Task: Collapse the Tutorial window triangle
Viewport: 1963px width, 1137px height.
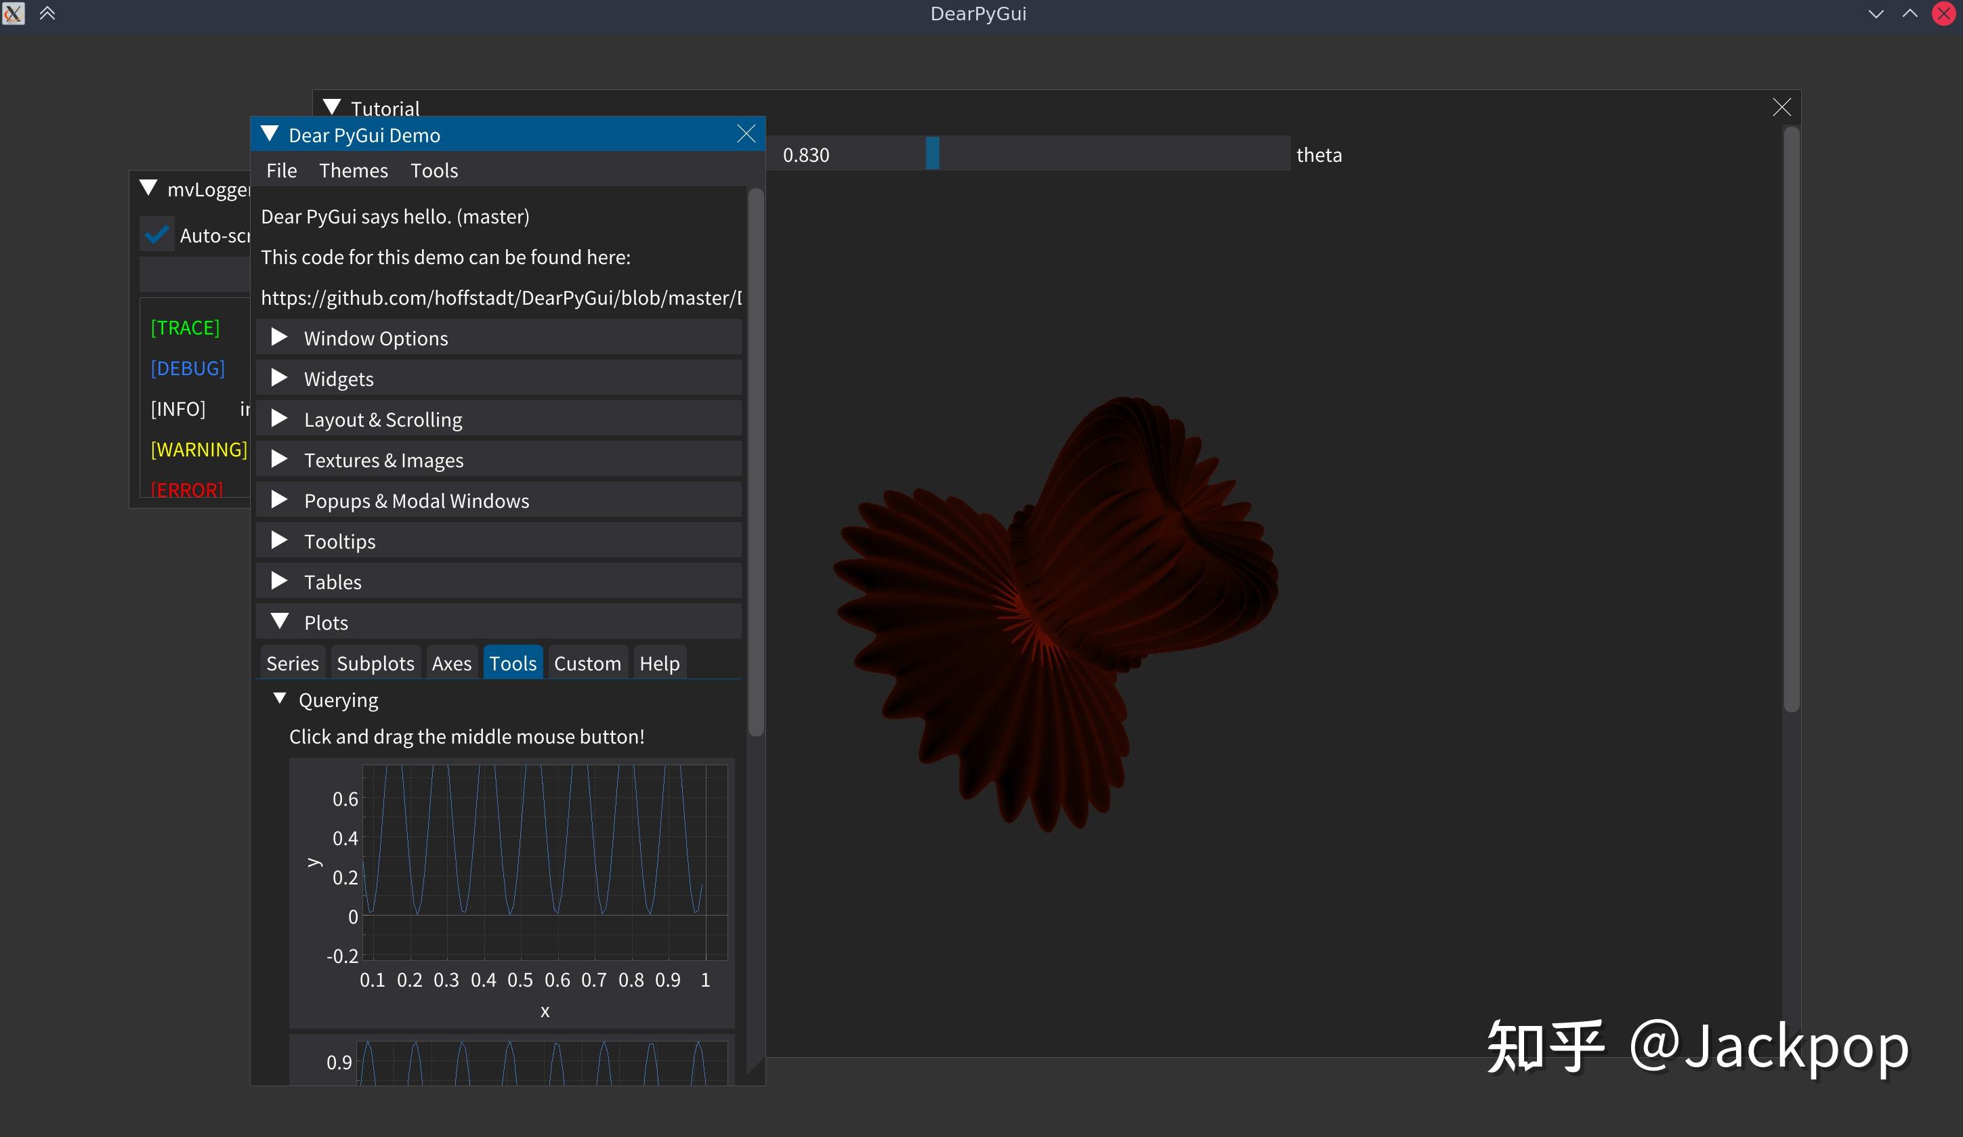Action: [332, 108]
